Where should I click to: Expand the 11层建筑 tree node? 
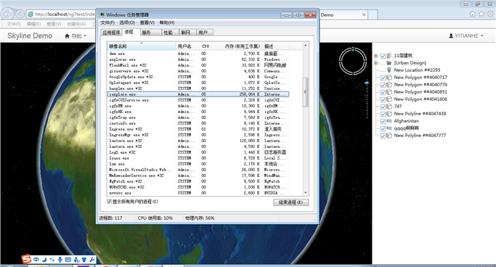pos(375,56)
